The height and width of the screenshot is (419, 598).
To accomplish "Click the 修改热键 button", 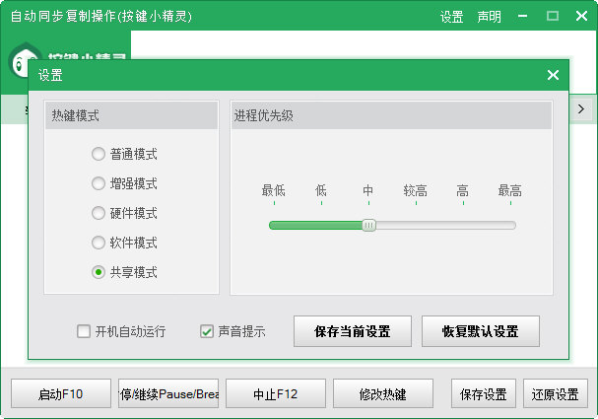I will (x=383, y=393).
